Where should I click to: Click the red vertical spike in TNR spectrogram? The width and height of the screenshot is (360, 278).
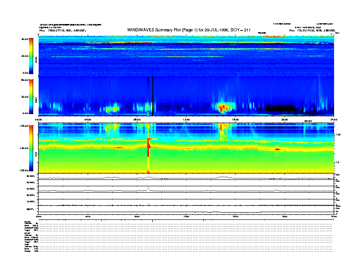(148, 148)
